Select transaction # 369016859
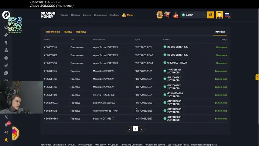Viewport: 259px width, 146px height. pyautogui.click(x=50, y=55)
